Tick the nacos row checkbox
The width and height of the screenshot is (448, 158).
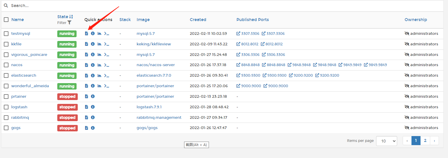click(x=6, y=65)
